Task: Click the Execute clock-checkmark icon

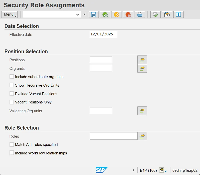Action: [x=155, y=15]
